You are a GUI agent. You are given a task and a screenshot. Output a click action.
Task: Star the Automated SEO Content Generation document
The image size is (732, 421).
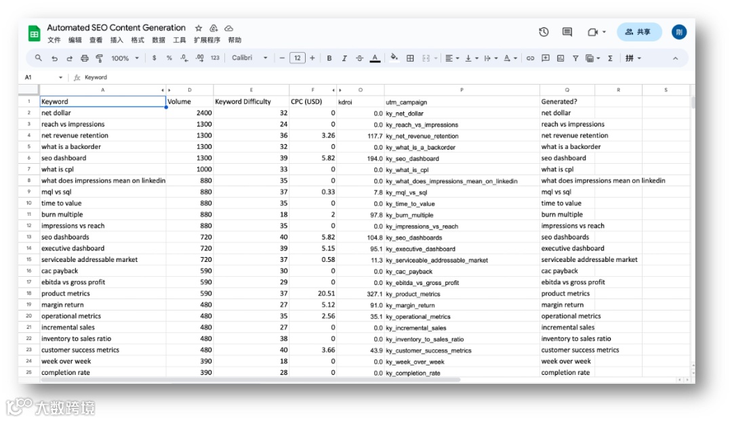[x=199, y=28]
